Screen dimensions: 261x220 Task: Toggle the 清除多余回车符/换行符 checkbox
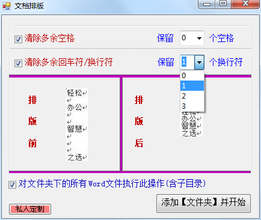[x=18, y=63]
